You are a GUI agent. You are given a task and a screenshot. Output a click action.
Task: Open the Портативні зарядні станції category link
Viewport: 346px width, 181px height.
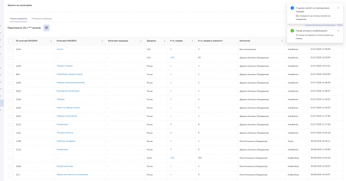(x=69, y=75)
